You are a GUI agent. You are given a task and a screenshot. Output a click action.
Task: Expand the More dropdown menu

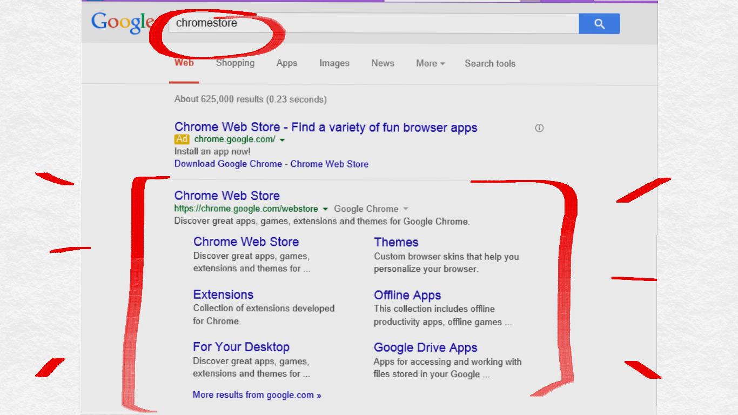tap(431, 63)
